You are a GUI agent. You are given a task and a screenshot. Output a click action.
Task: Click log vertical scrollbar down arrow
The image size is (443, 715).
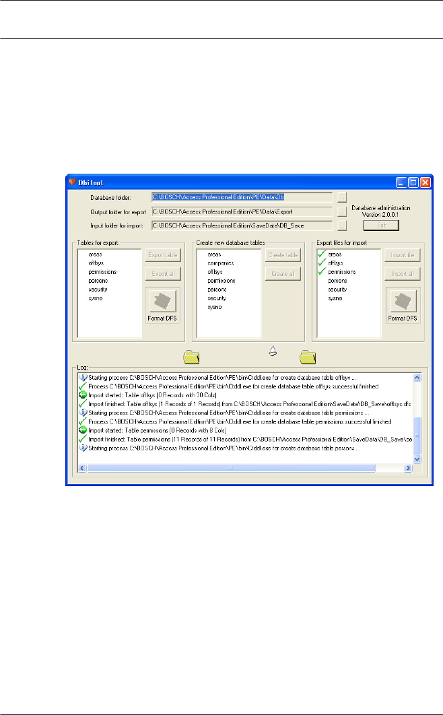[x=417, y=459]
